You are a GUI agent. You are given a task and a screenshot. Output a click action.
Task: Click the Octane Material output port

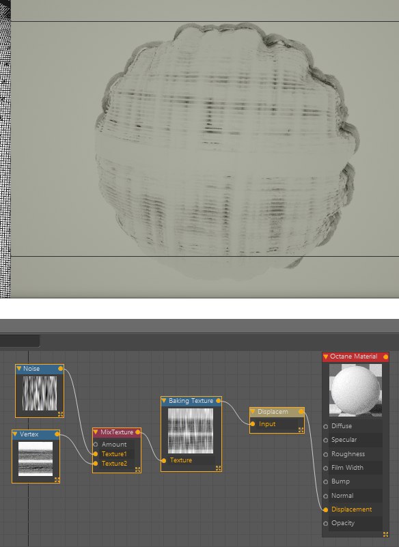385,356
